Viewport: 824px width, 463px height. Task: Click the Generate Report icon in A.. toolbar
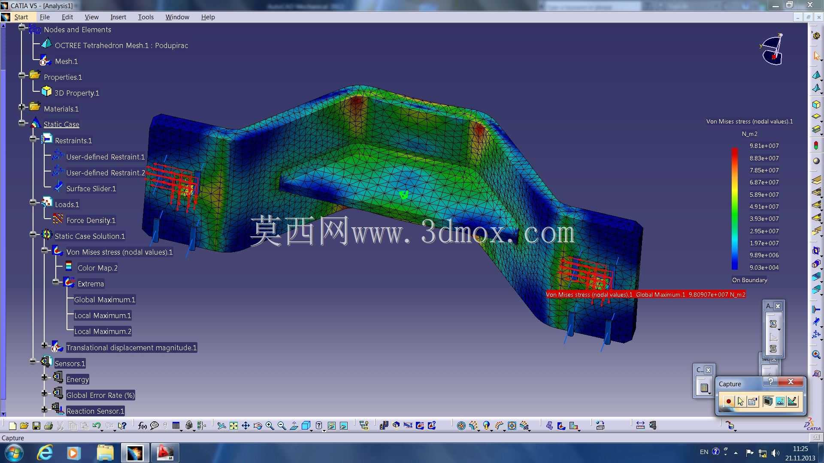[773, 324]
